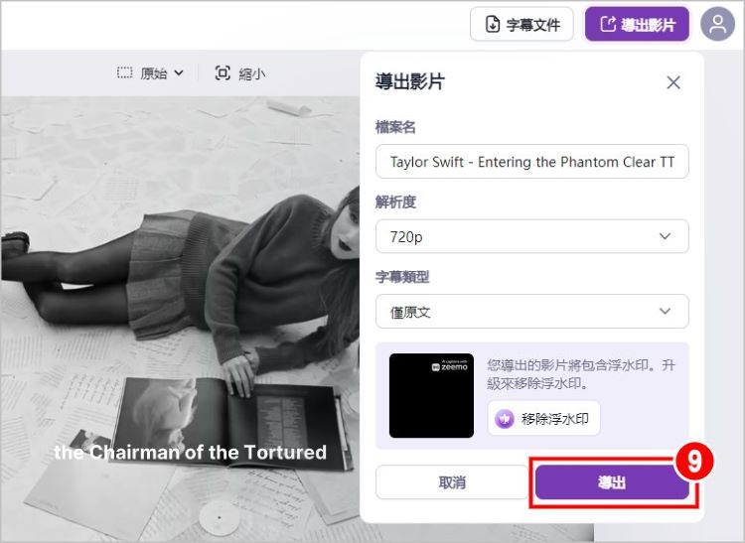Open the 字幕類型 僅原文 dropdown
Screen dimensions: 745x543
(x=532, y=312)
